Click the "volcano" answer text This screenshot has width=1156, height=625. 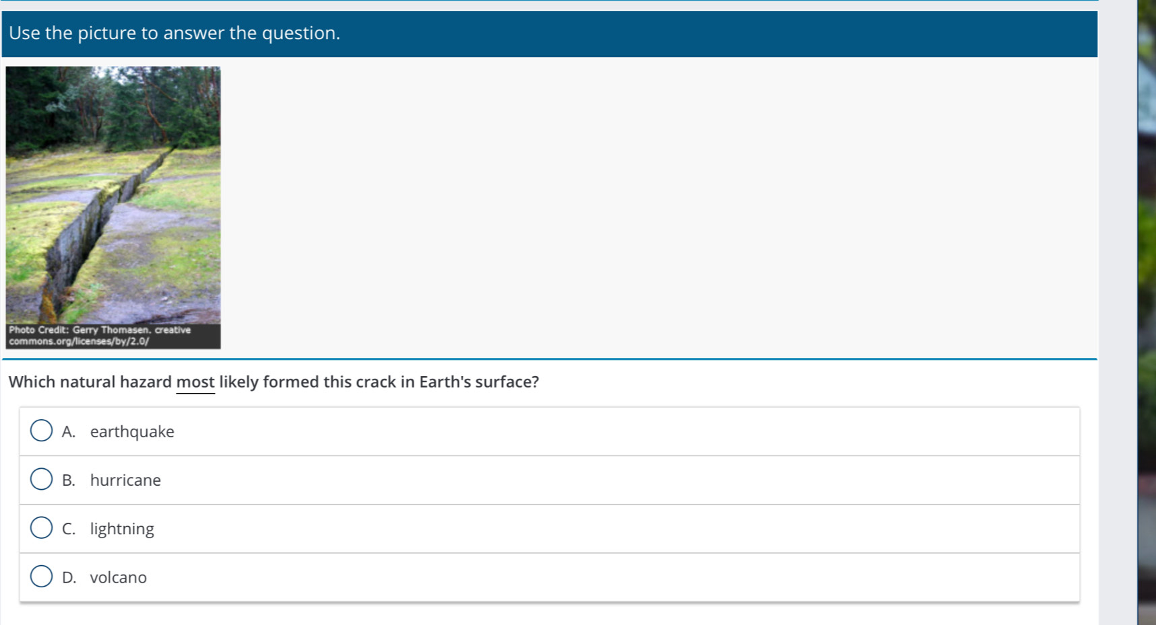pos(119,577)
